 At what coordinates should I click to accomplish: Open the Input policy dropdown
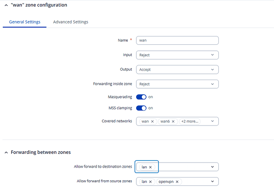[177, 55]
